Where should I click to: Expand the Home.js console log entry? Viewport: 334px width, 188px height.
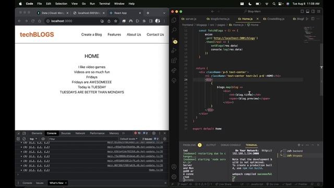click(21, 170)
